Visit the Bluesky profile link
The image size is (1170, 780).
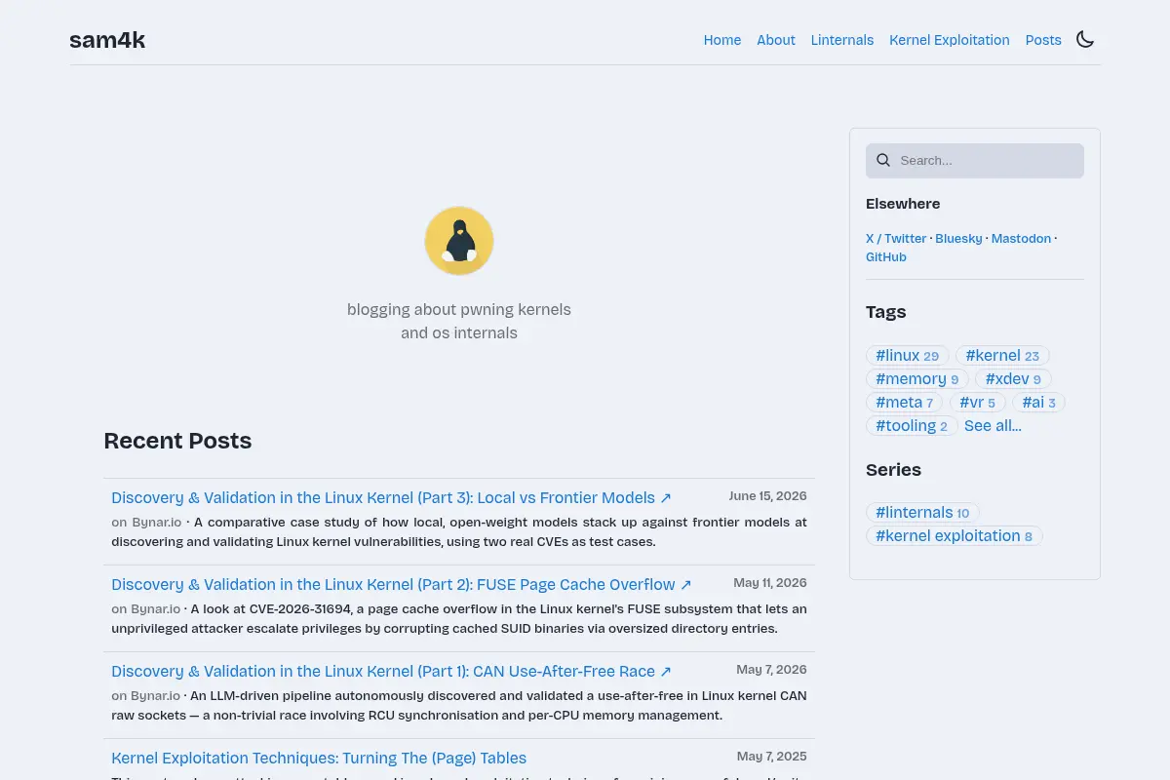958,238
